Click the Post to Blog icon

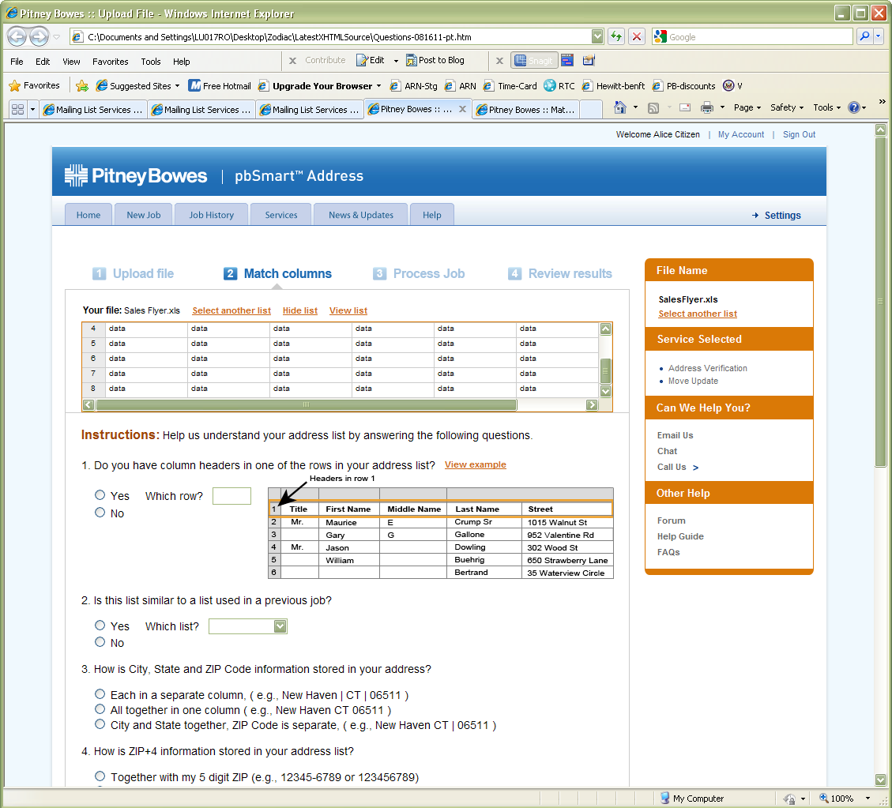click(x=412, y=60)
